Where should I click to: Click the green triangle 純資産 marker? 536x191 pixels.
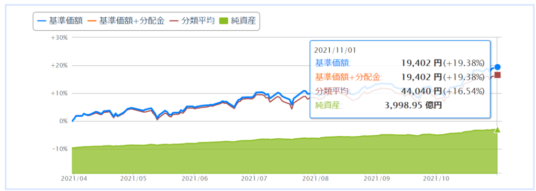tap(498, 129)
